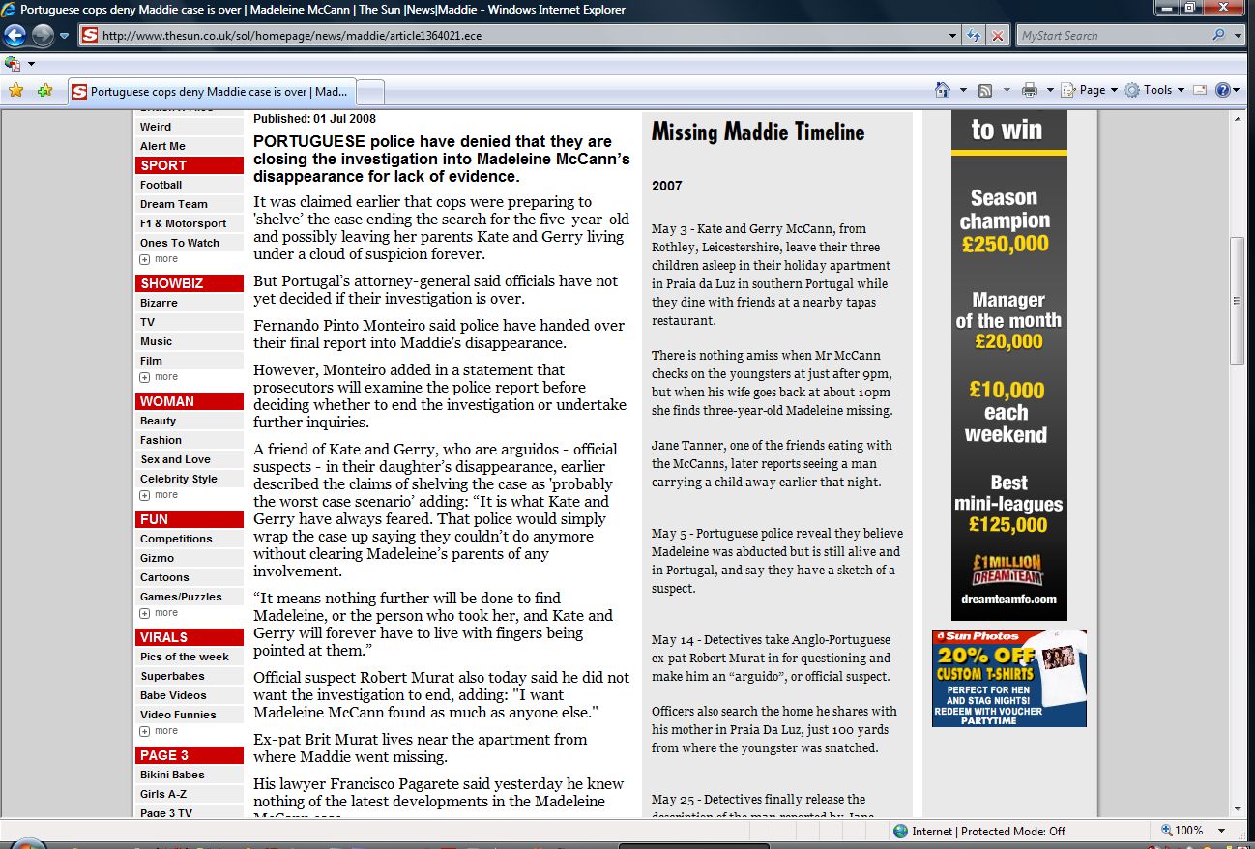This screenshot has height=849, width=1255.
Task: Select the Portuguese cops deny Maddie tab
Action: click(211, 92)
